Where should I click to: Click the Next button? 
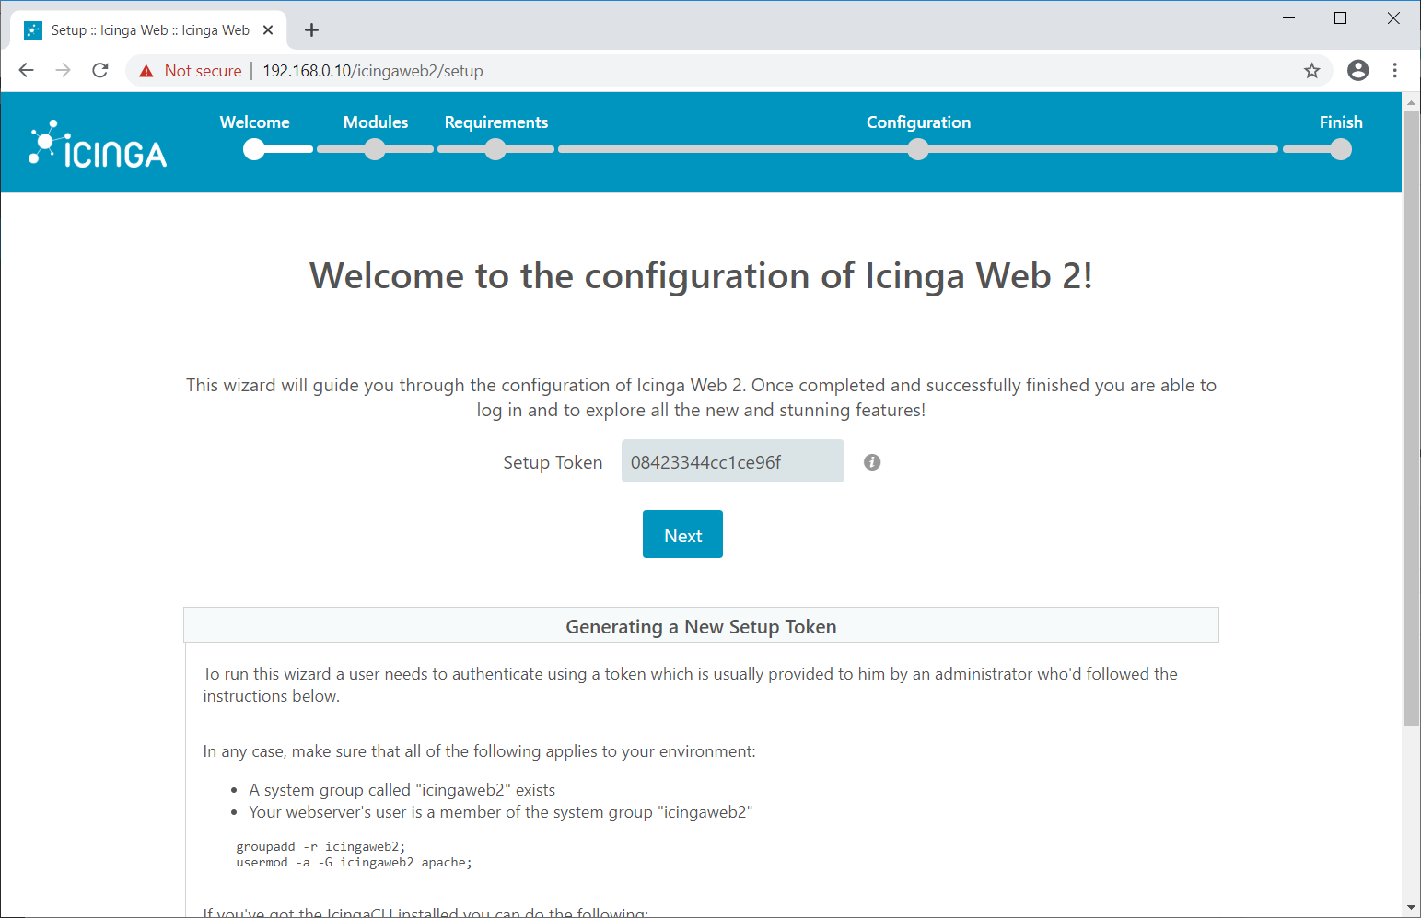tap(682, 534)
